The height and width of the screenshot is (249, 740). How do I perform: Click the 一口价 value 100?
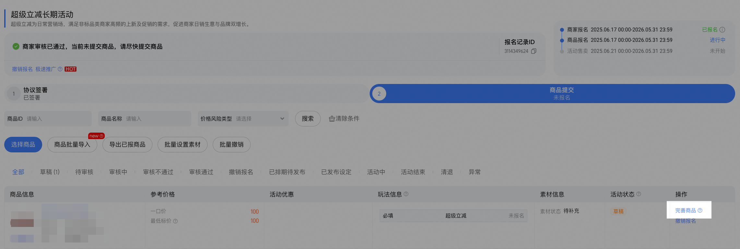(255, 212)
